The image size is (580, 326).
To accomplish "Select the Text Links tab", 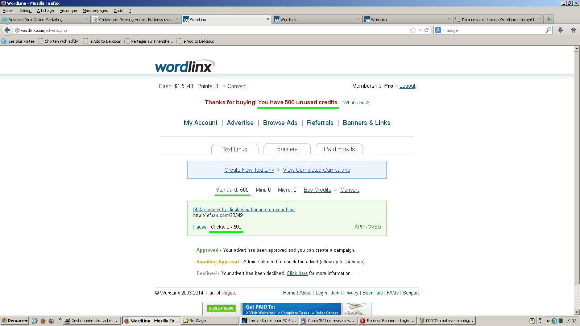I will pos(235,149).
